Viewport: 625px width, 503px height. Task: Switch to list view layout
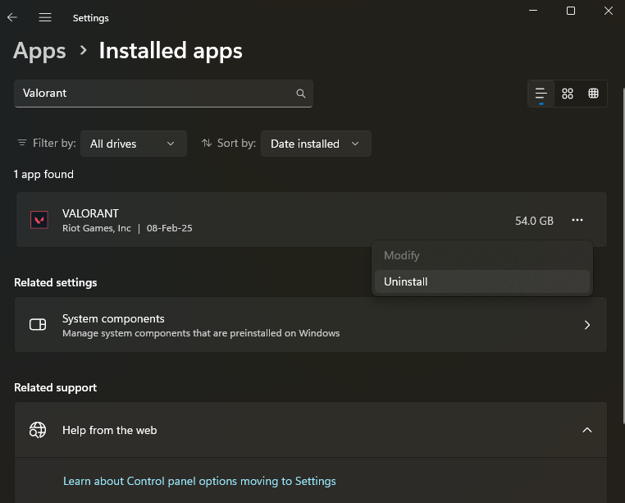[x=541, y=94]
